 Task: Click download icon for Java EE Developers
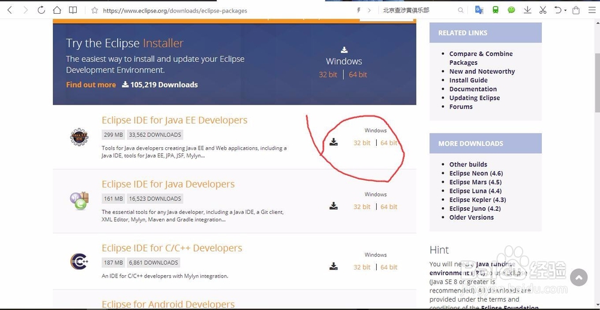click(x=334, y=142)
